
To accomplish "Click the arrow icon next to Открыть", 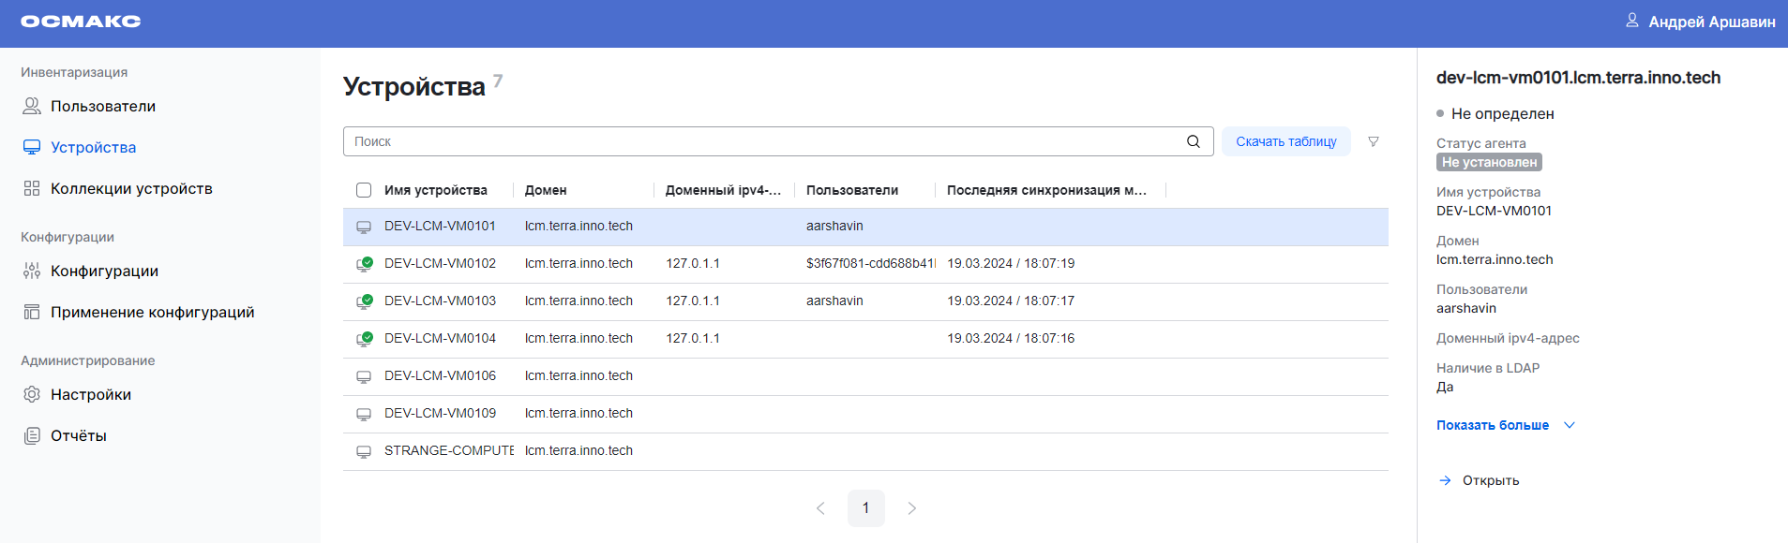I will coord(1445,480).
